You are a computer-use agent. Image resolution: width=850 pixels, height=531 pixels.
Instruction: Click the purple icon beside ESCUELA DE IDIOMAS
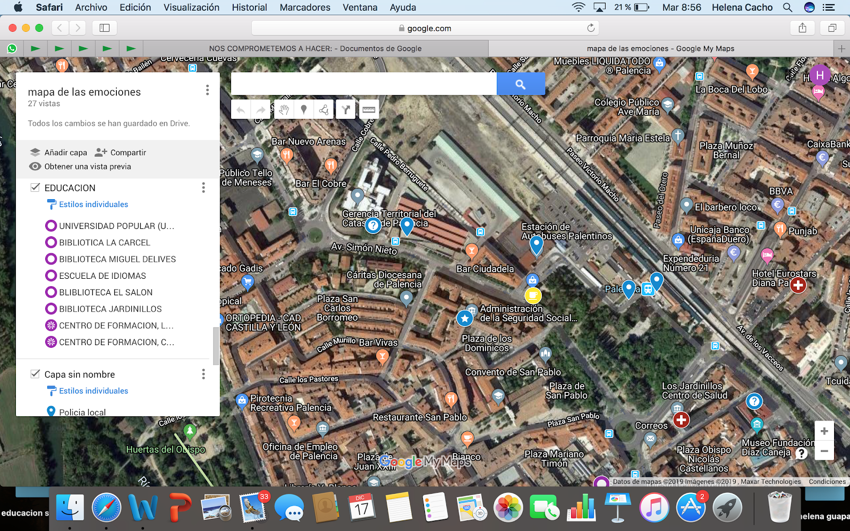pos(51,276)
